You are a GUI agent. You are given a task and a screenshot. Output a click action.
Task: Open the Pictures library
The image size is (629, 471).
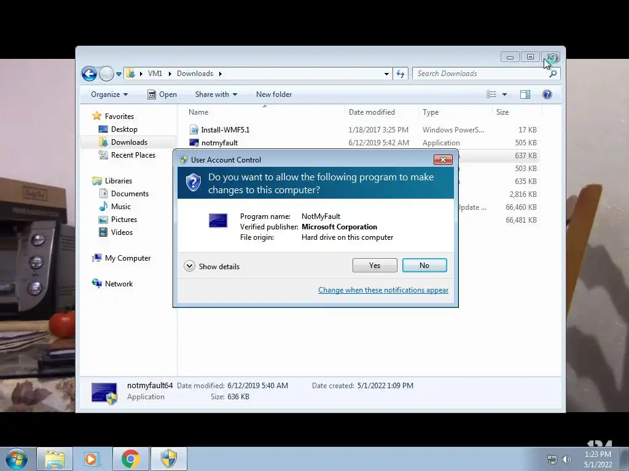pos(123,220)
